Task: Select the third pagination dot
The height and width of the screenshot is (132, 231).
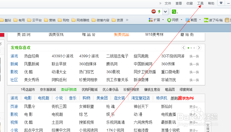Action: pyautogui.click(x=194, y=48)
